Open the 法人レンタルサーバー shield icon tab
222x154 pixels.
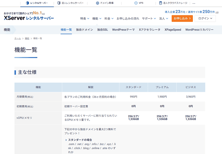click(59, 3)
